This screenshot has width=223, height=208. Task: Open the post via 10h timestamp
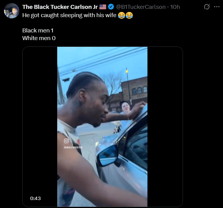pos(175,7)
